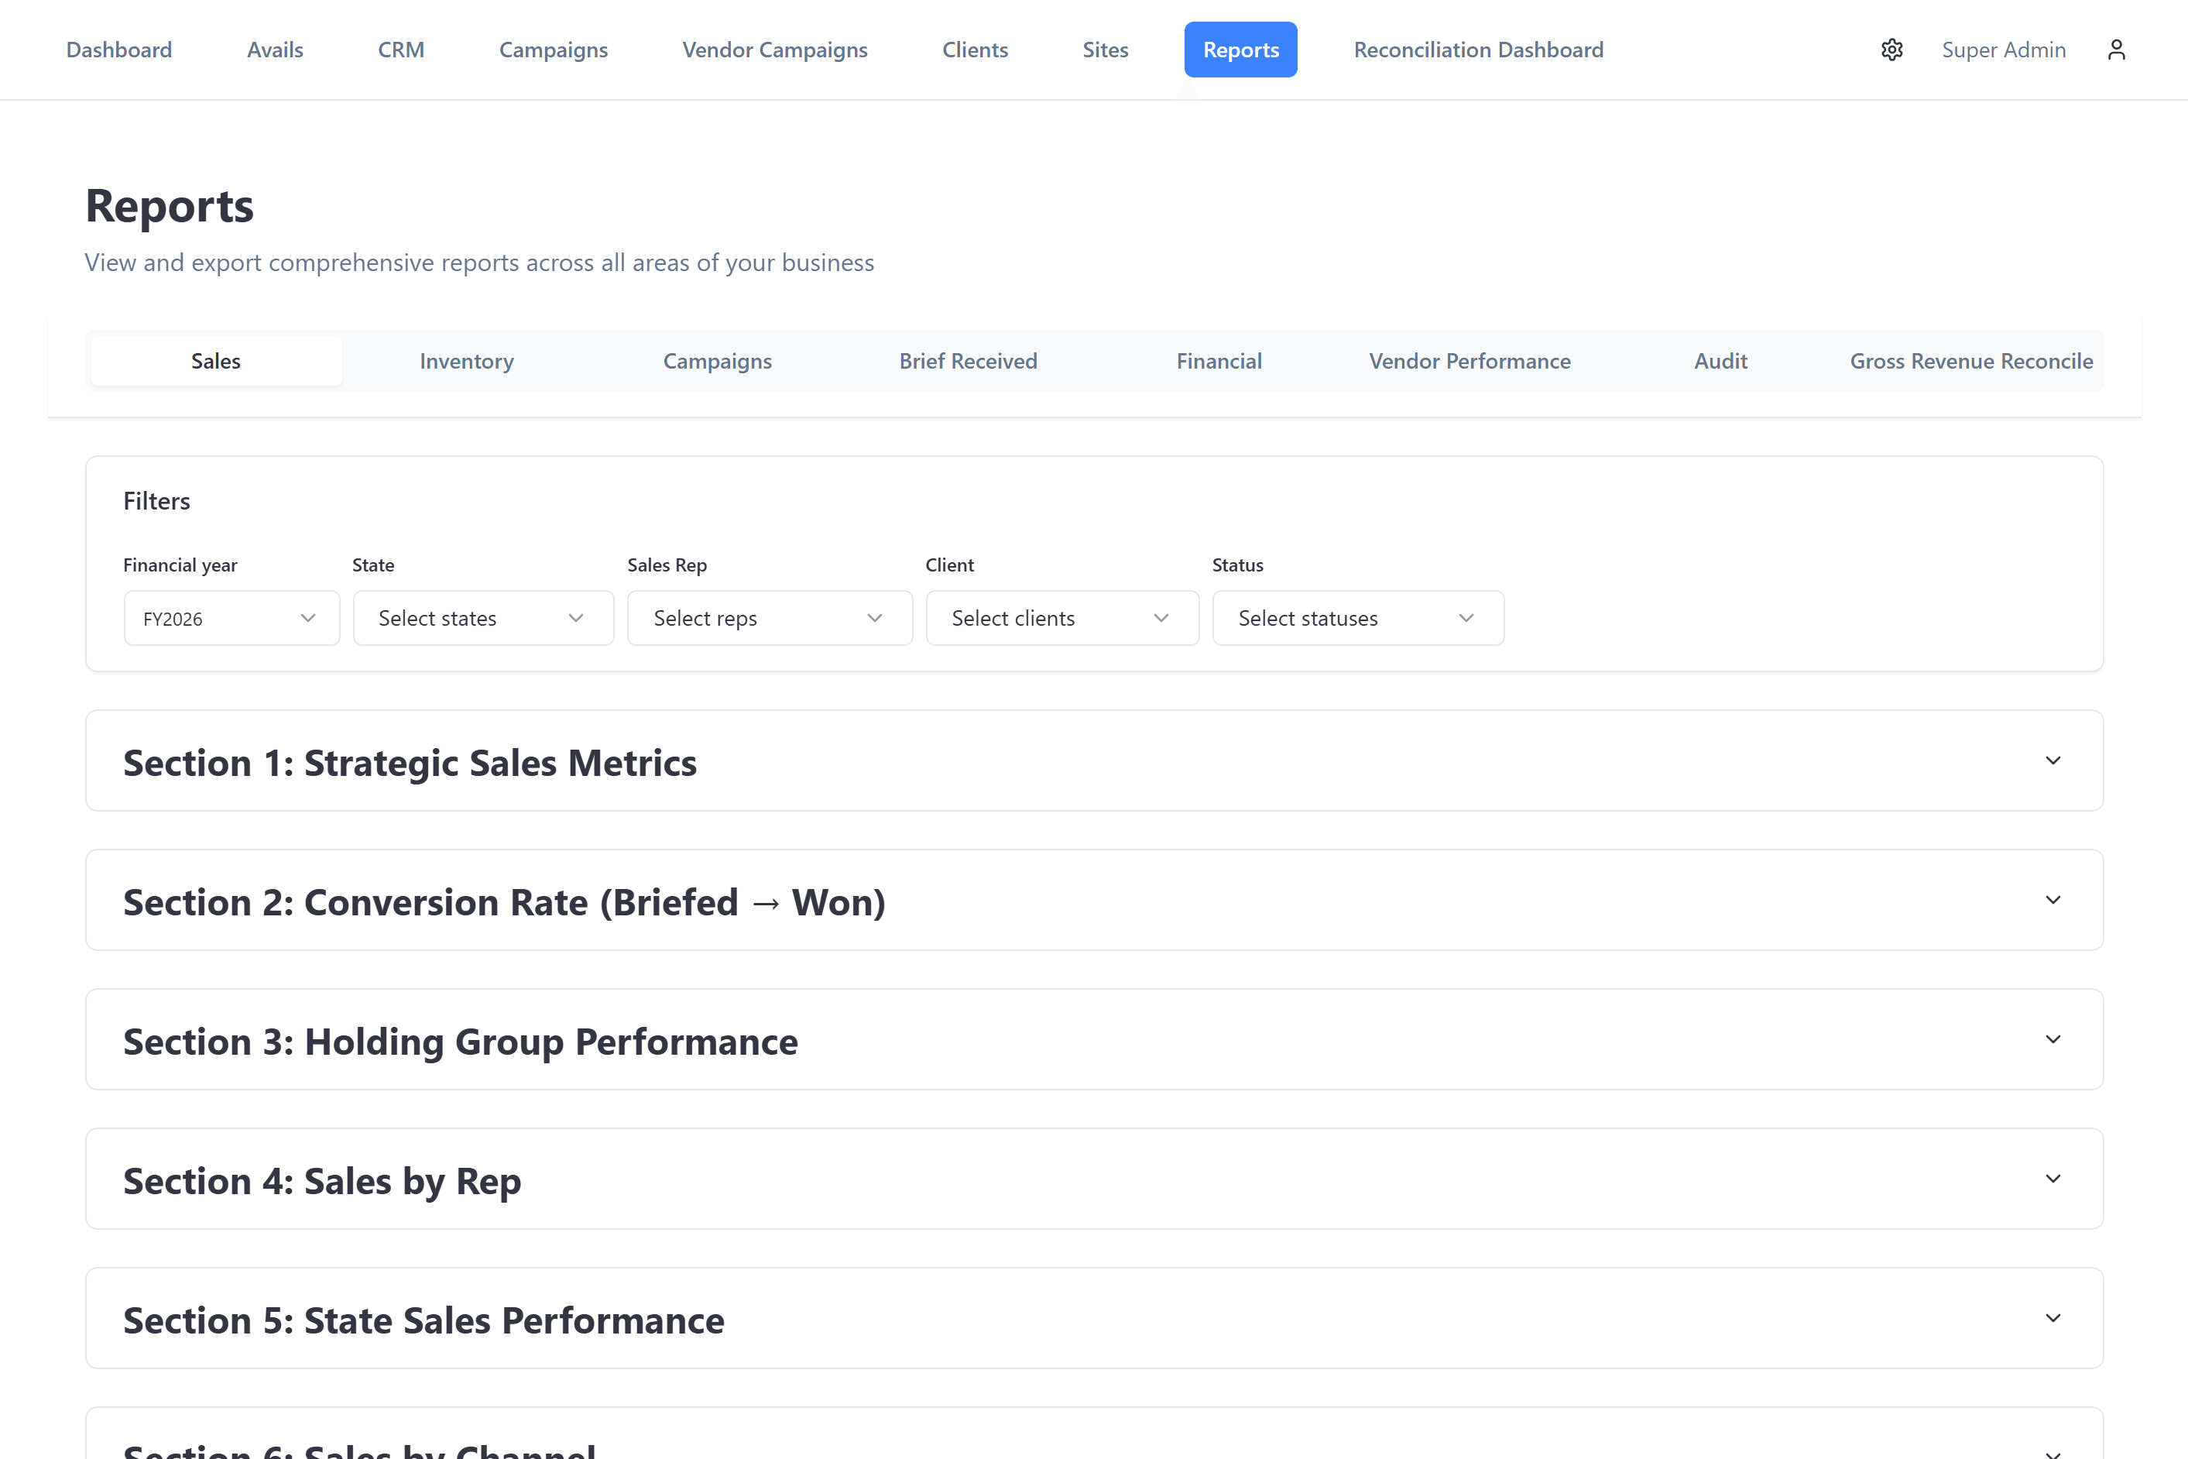Expand Section 4 Sales by Rep chevron
This screenshot has height=1459, width=2188.
click(2053, 1179)
